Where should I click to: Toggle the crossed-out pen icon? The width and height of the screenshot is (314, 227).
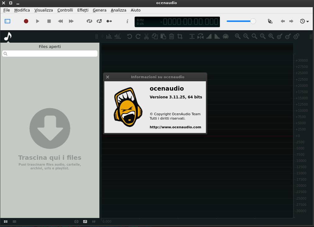point(270,21)
